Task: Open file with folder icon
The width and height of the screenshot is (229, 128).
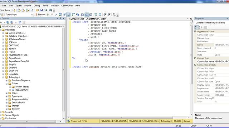Action: [37, 10]
